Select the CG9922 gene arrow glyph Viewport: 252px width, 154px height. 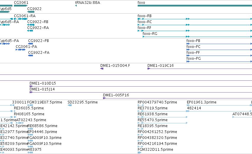[31, 12]
